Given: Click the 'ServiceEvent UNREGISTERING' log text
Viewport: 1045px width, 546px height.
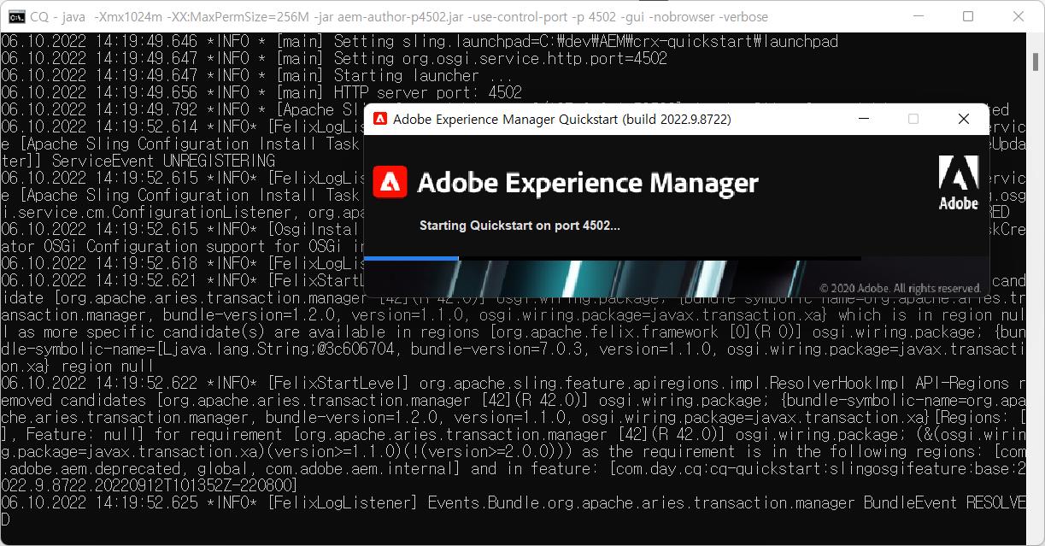Looking at the screenshot, I should 163,161.
